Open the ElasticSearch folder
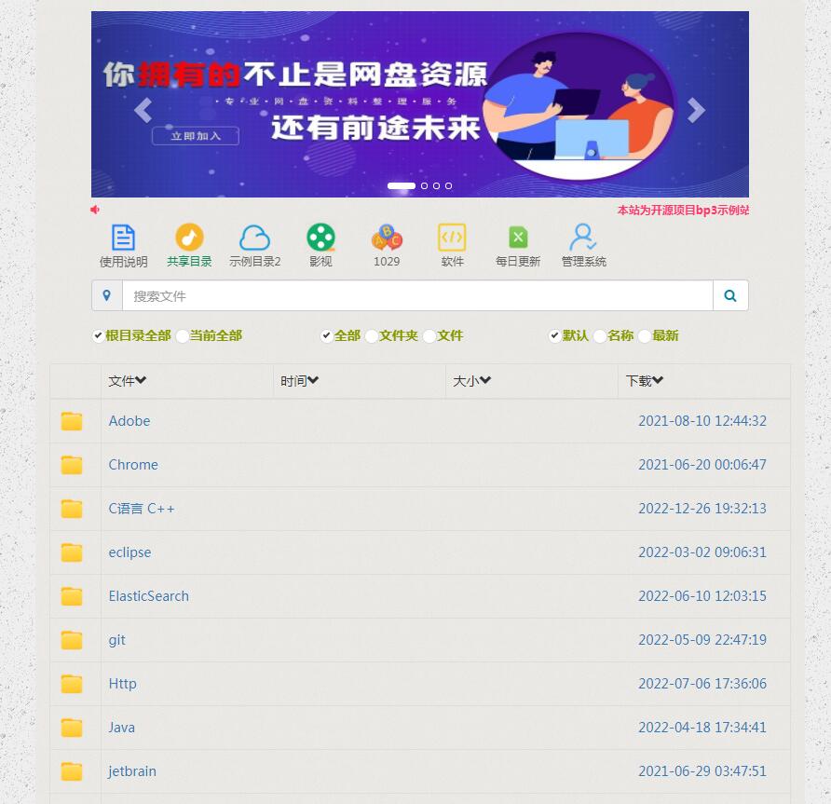Screen dimensions: 831x804 point(149,595)
